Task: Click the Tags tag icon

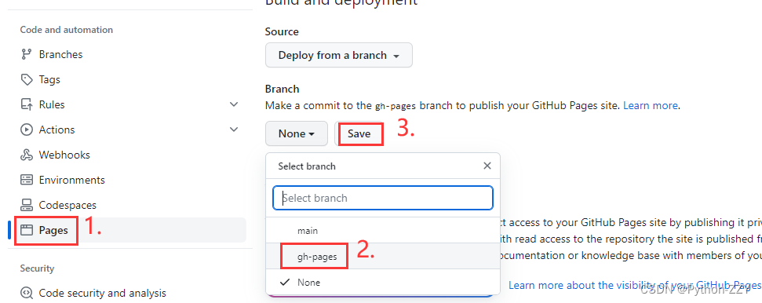Action: [x=26, y=79]
